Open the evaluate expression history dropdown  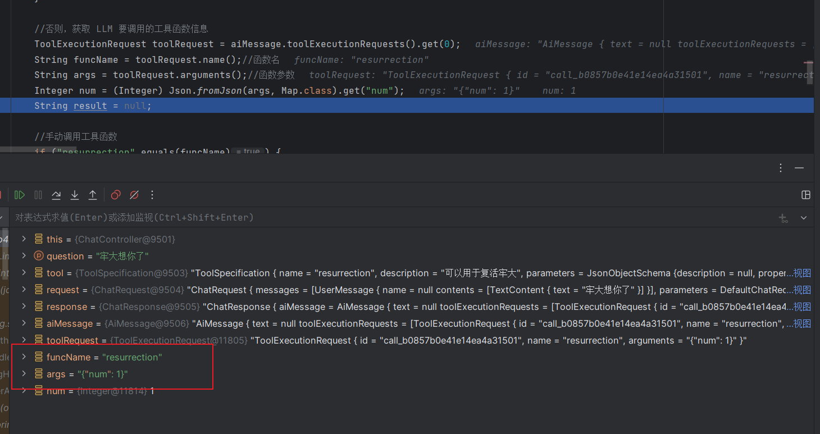(x=804, y=218)
